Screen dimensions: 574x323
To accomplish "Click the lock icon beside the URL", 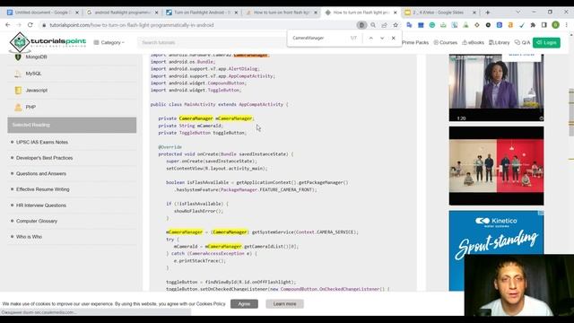I will [x=44, y=25].
